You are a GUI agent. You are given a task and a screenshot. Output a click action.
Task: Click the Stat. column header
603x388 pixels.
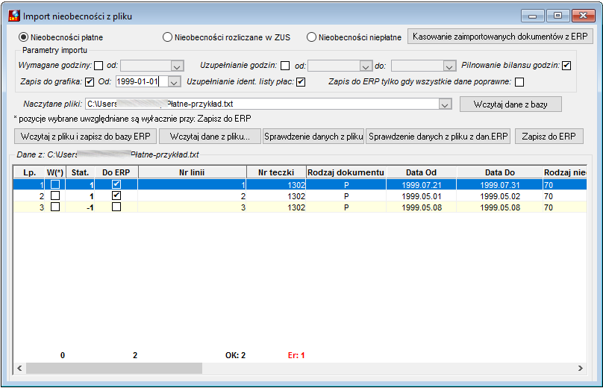pyautogui.click(x=80, y=172)
